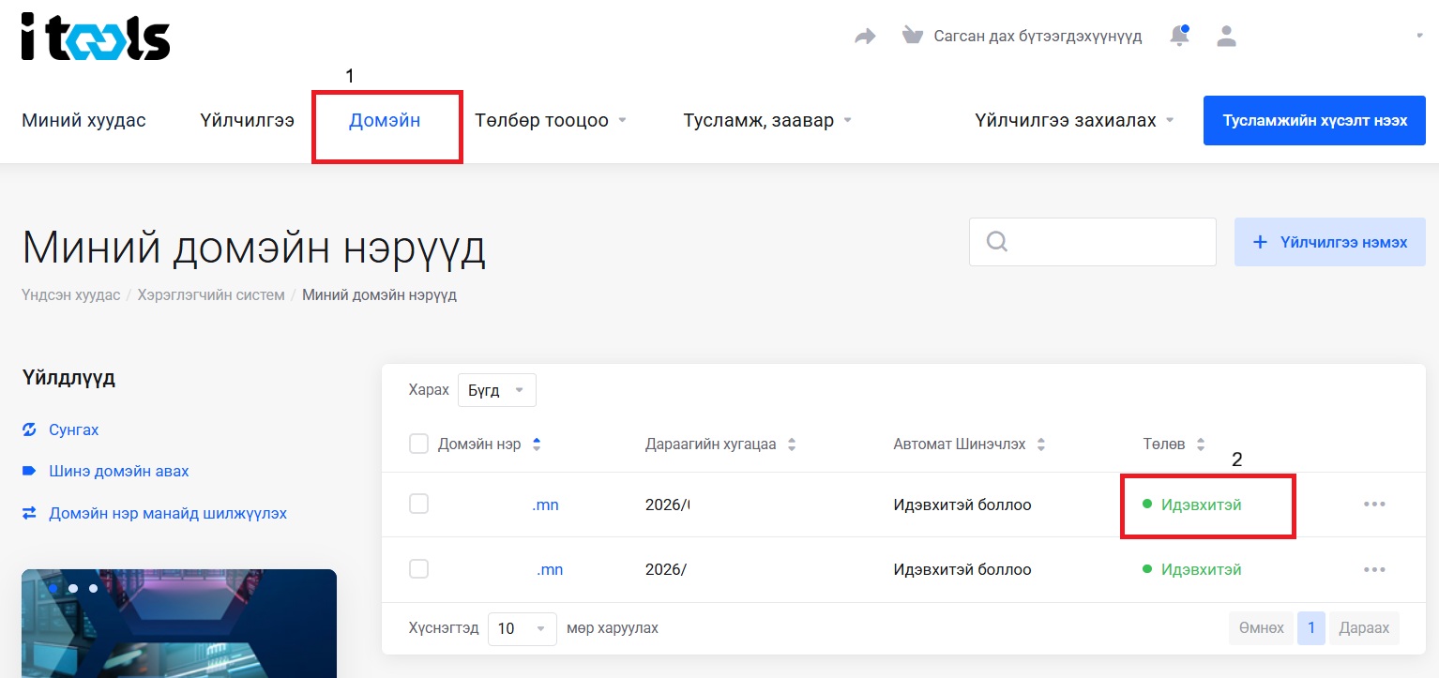This screenshot has height=678, width=1439.
Task: Click the Тусламжийн хүсэлт нээх button
Action: click(1313, 121)
